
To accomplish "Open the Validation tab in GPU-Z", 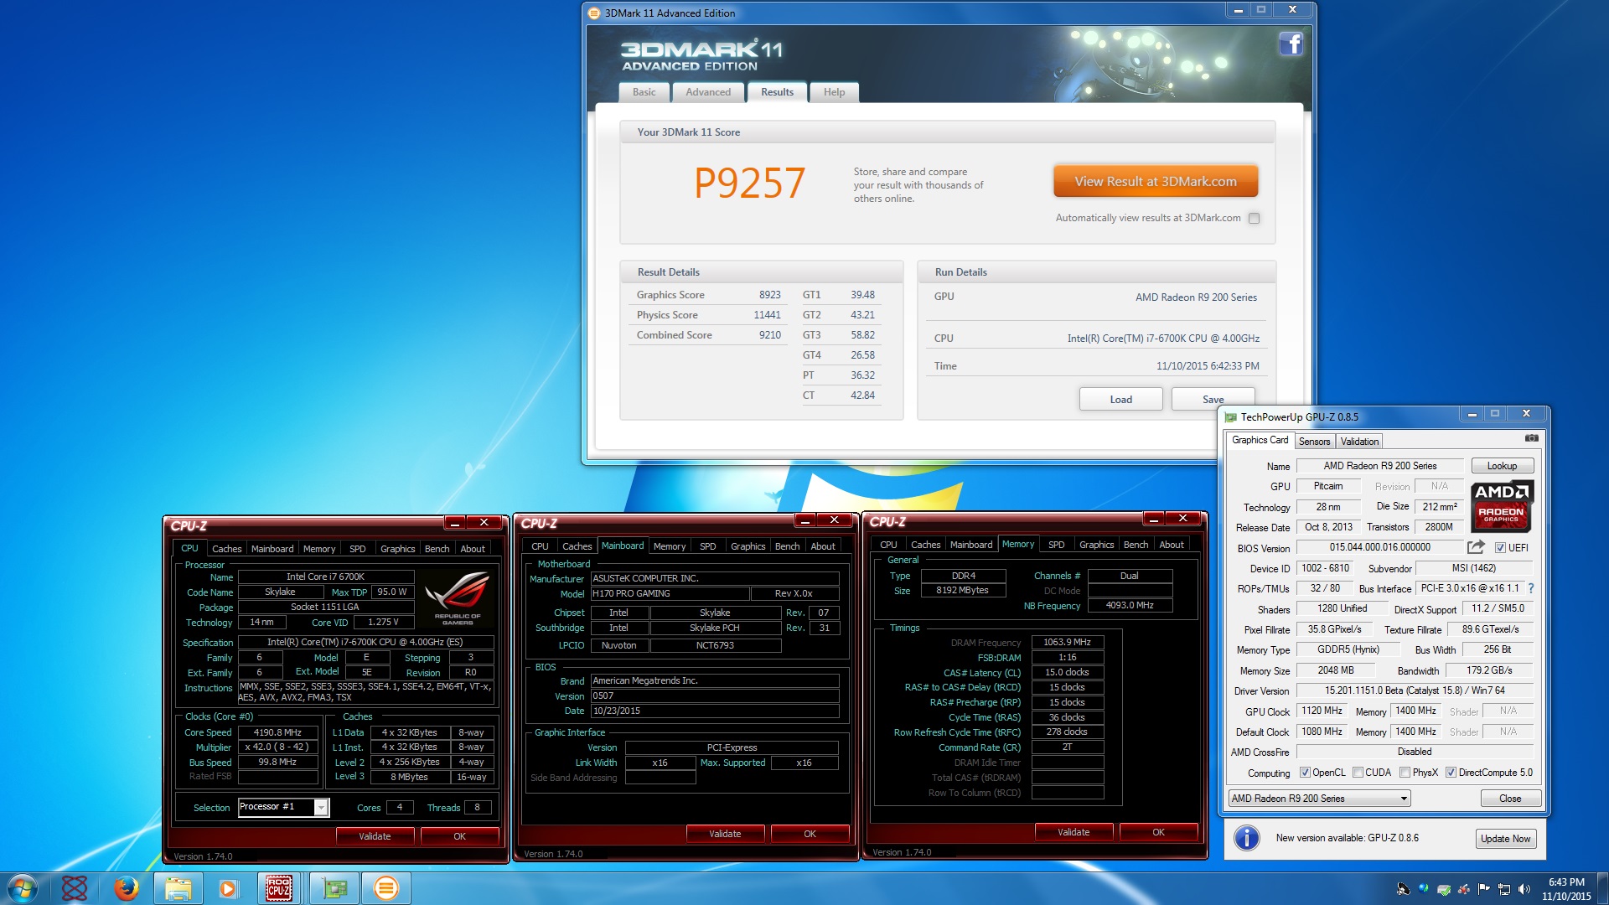I will (x=1358, y=442).
